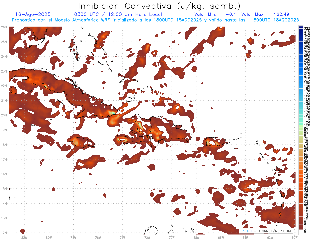The image size is (313, 241).
Task: Click the 13N latitude label
Action: [x=4, y=218]
